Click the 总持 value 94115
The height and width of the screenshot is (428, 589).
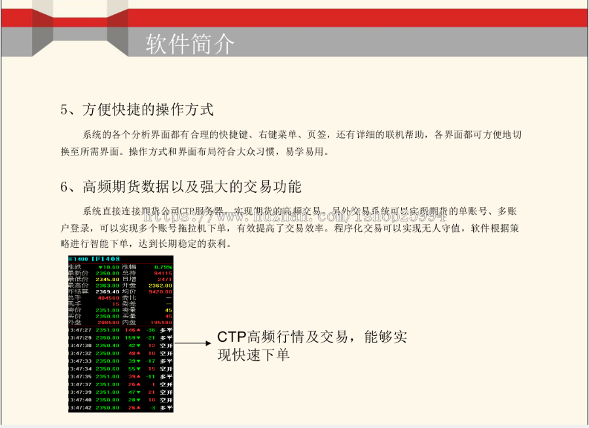pos(164,273)
